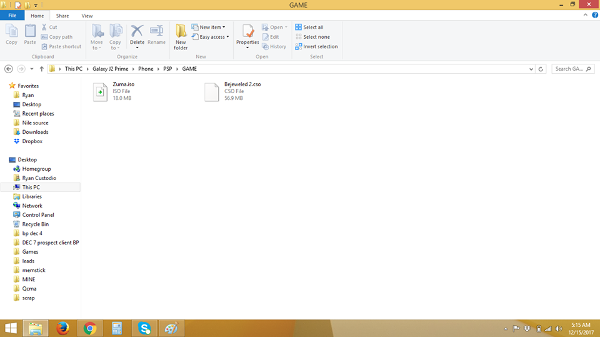Click Select all
The height and width of the screenshot is (337, 600).
(309, 27)
